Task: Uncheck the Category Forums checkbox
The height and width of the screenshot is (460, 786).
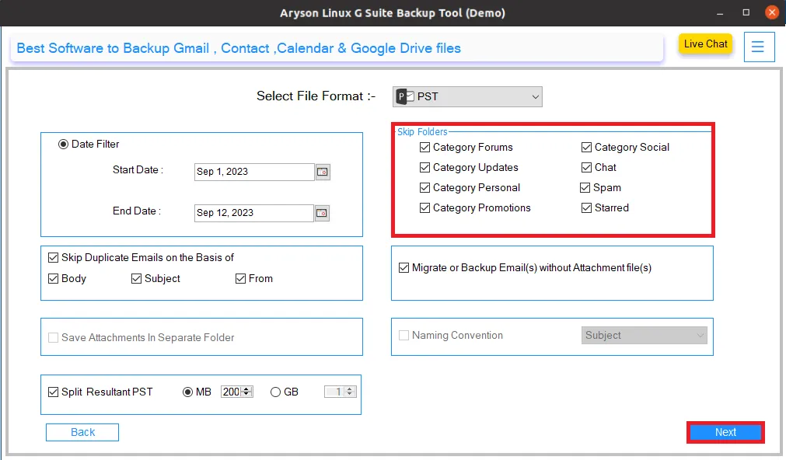Action: (x=424, y=148)
